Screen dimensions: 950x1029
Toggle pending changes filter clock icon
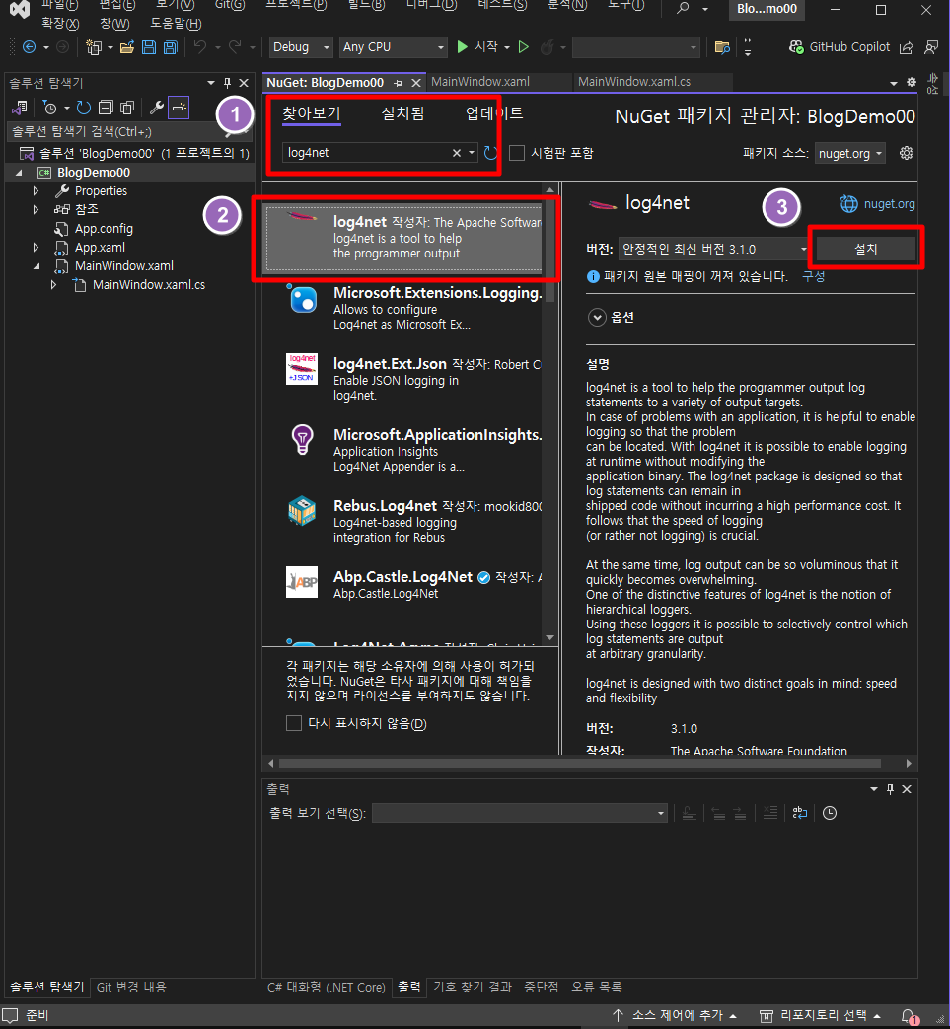pos(50,107)
